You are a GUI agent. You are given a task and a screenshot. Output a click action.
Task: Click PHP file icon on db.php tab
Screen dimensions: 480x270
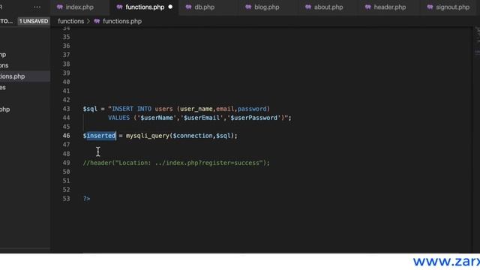point(188,7)
